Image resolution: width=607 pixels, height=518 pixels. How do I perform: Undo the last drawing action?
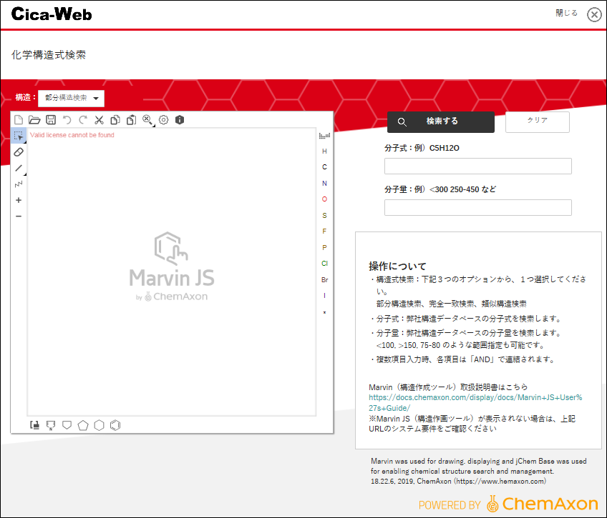point(67,120)
